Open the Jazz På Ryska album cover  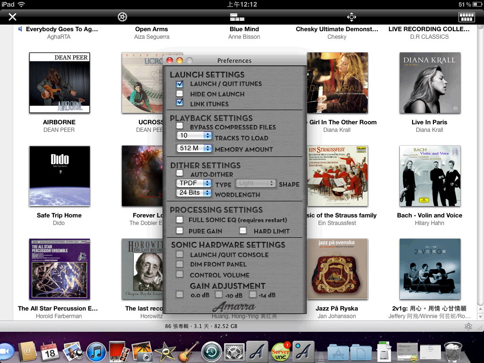tap(337, 269)
